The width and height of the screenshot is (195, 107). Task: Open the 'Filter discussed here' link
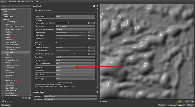(x=65, y=82)
